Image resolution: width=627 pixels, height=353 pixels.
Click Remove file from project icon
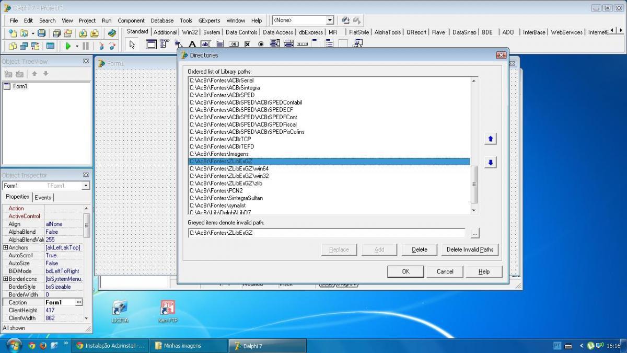pyautogui.click(x=95, y=33)
